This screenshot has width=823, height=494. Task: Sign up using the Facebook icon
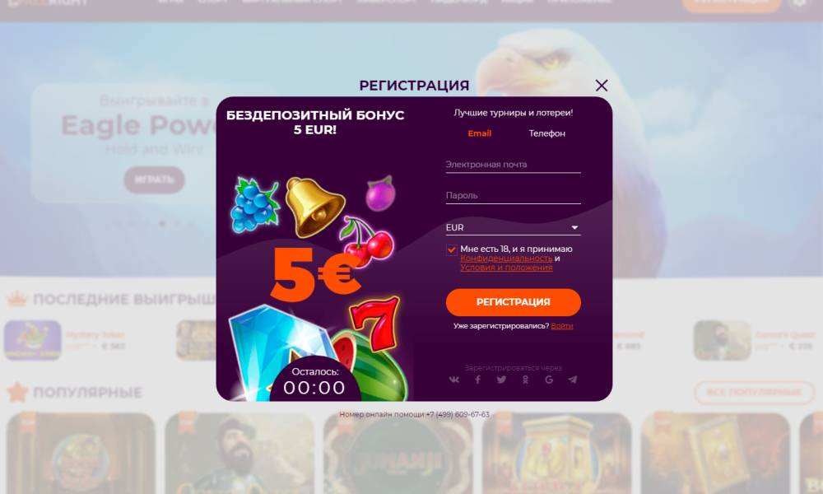pyautogui.click(x=477, y=380)
